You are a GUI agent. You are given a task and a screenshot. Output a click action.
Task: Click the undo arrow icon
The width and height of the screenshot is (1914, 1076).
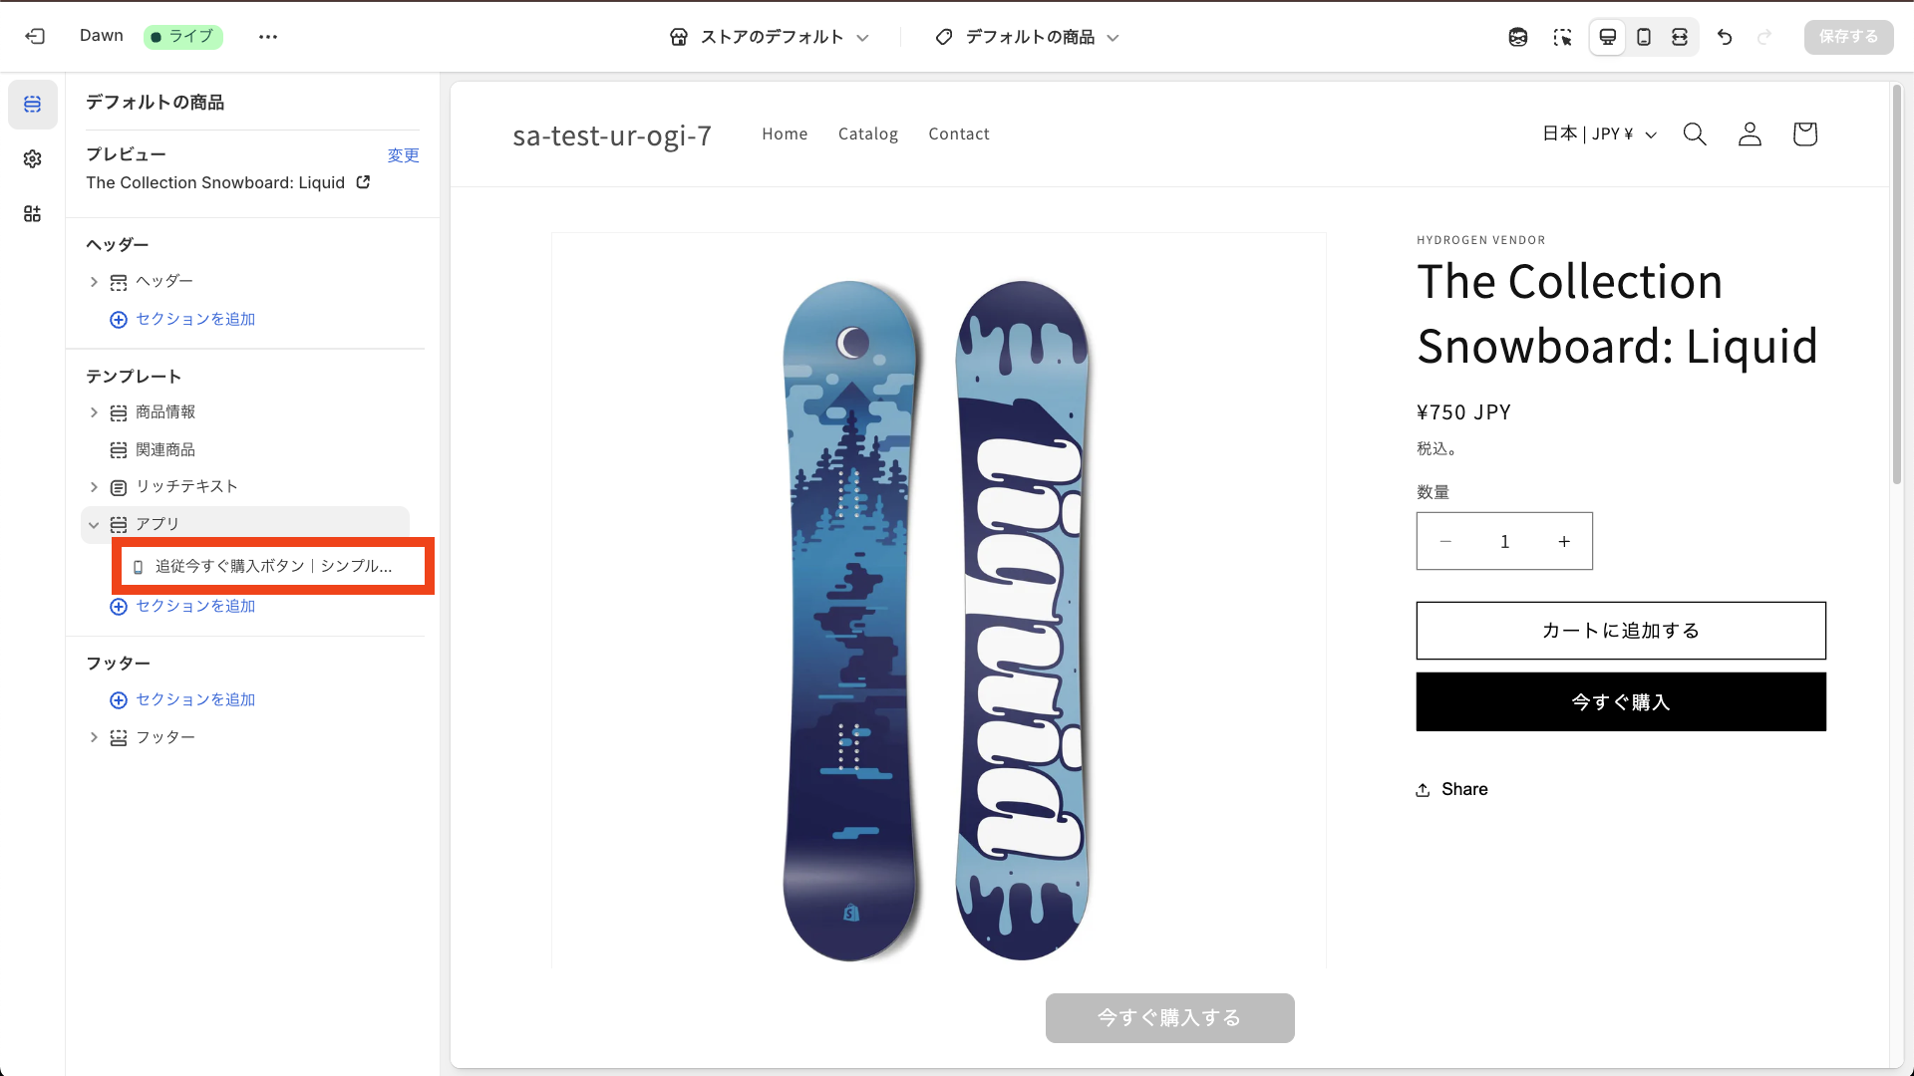(x=1725, y=37)
